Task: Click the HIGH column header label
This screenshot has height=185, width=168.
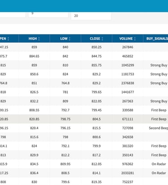Action: [33, 39]
